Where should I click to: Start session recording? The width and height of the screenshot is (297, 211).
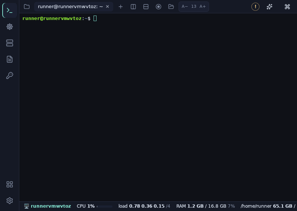pyautogui.click(x=159, y=7)
